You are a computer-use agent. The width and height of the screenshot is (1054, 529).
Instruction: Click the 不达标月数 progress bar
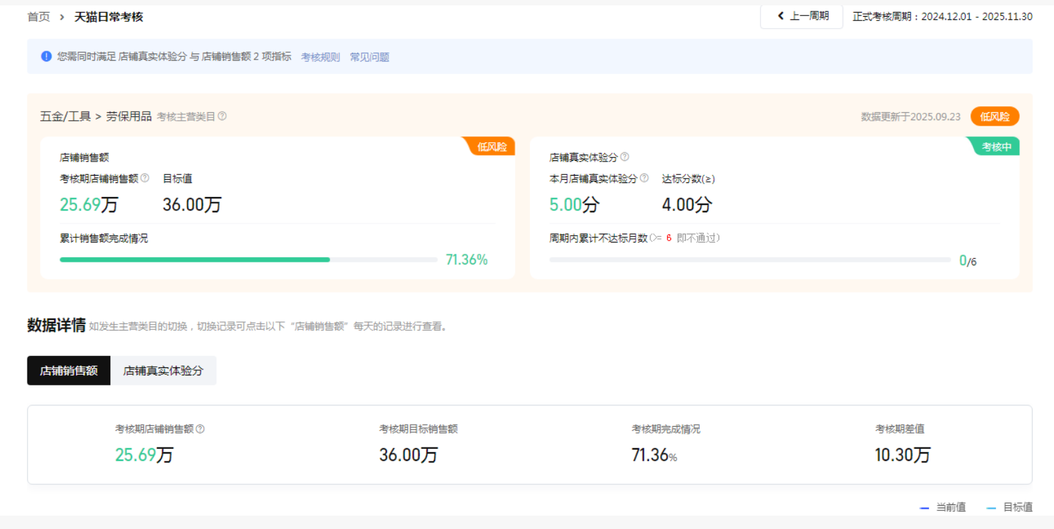pyautogui.click(x=749, y=260)
